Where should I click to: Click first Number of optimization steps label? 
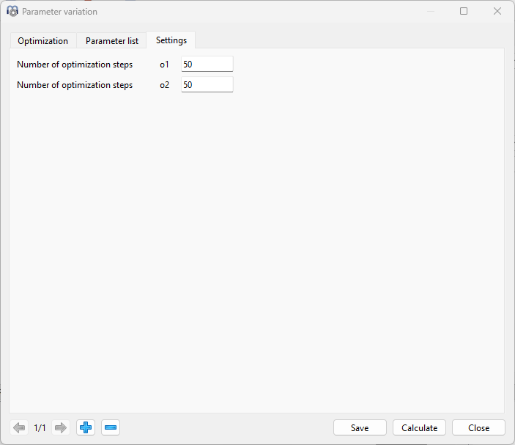[x=75, y=65]
